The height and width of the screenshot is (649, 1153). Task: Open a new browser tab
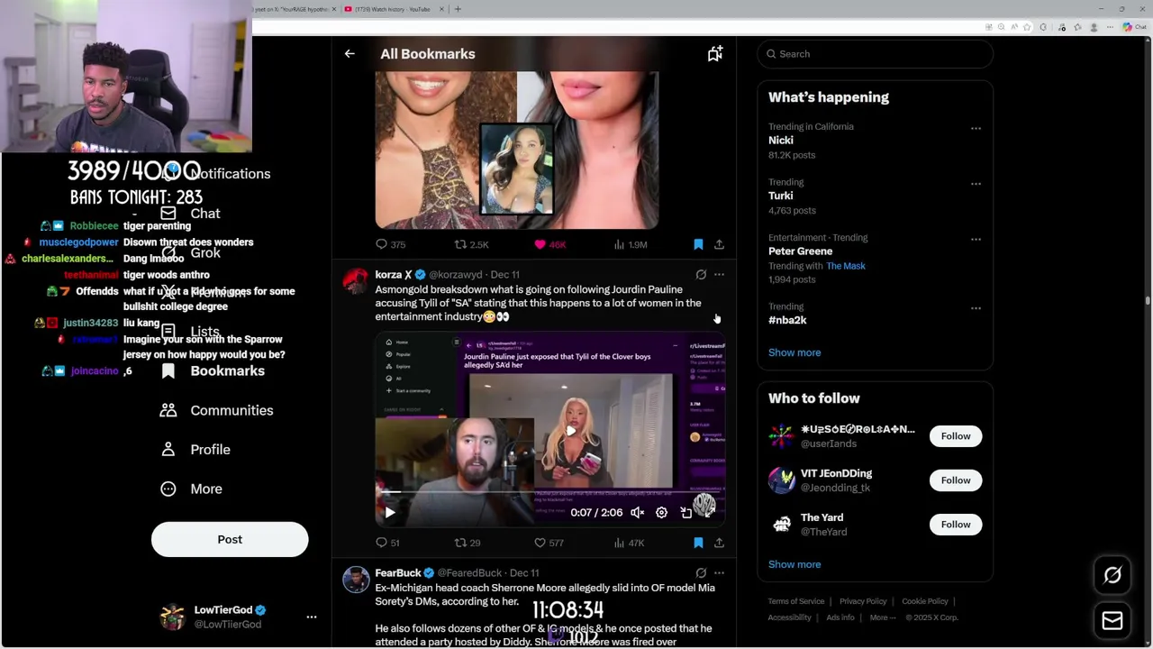pos(458,9)
